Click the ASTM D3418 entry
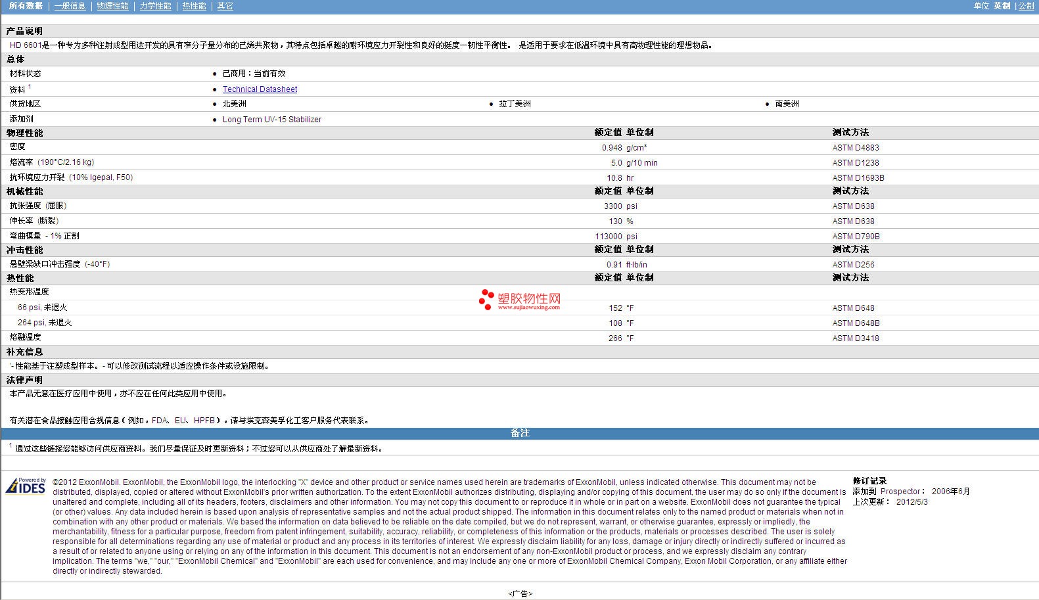The height and width of the screenshot is (600, 1039). coord(856,338)
